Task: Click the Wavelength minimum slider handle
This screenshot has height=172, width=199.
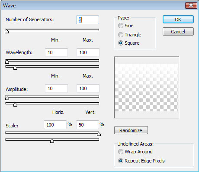Action: 7,62
